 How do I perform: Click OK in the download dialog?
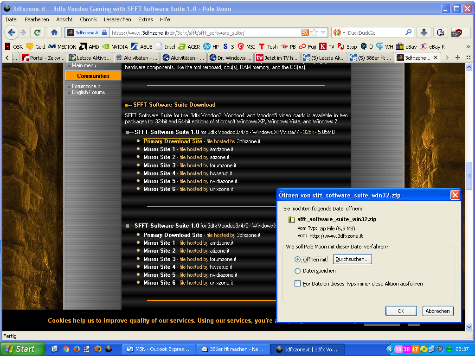tap(401, 311)
